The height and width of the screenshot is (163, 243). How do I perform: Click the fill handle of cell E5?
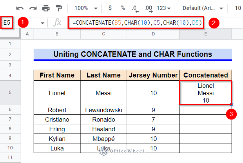click(231, 104)
